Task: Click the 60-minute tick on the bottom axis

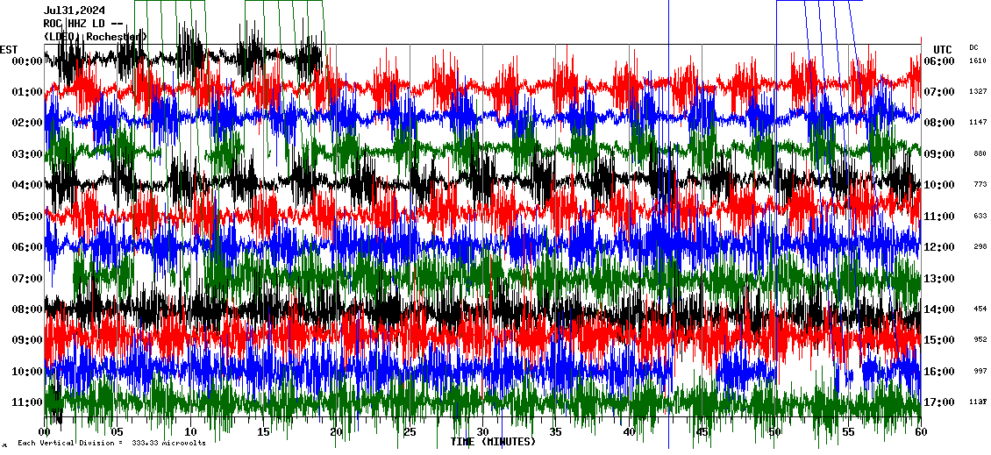Action: point(921,432)
